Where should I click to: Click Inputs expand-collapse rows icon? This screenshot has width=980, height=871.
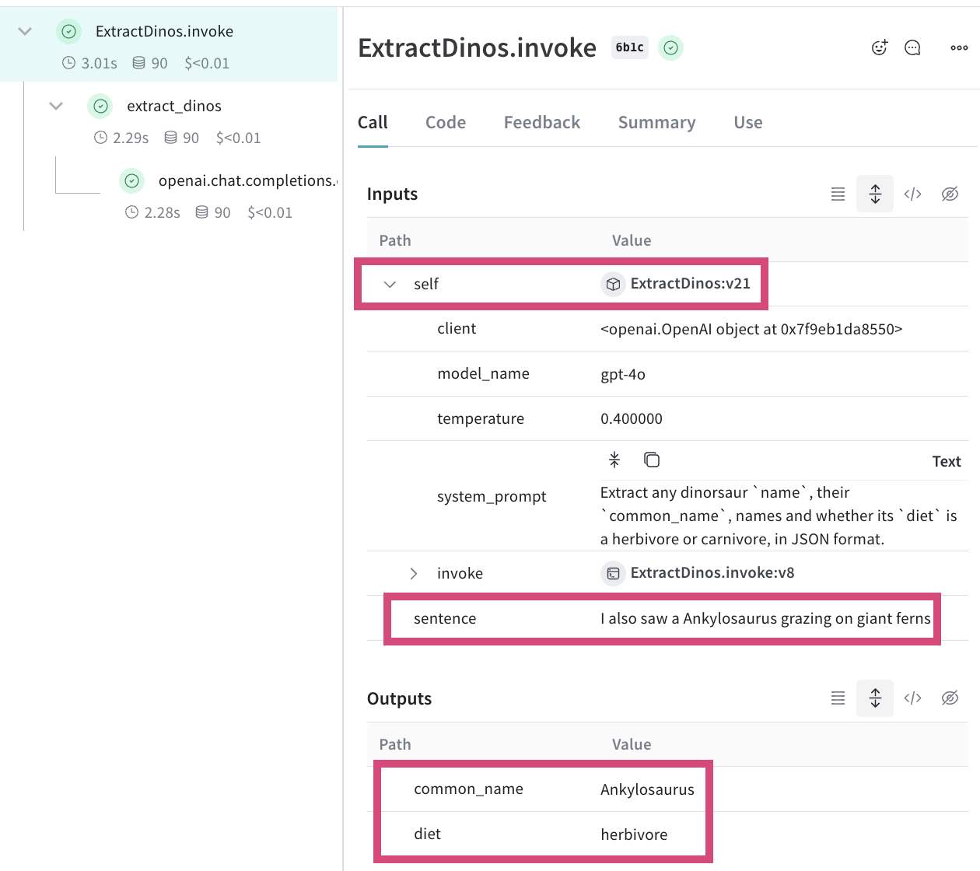pos(875,194)
